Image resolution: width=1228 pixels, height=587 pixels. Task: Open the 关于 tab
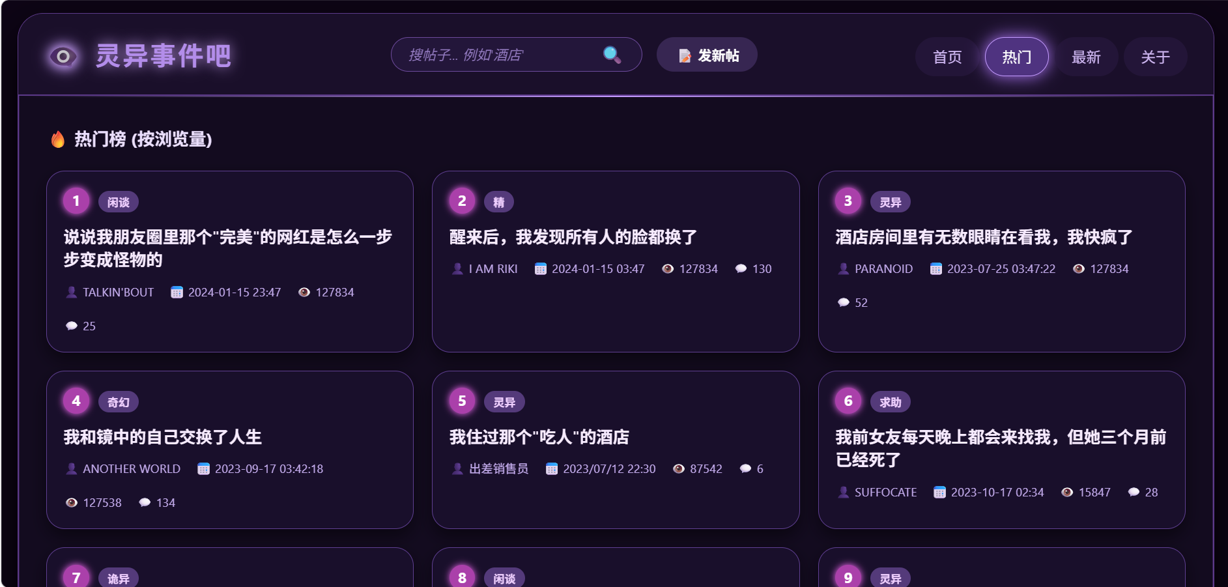click(x=1155, y=57)
